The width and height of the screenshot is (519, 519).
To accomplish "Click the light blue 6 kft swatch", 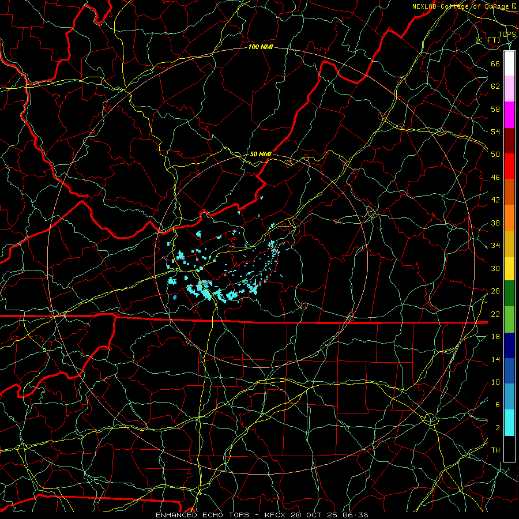I will (x=509, y=397).
